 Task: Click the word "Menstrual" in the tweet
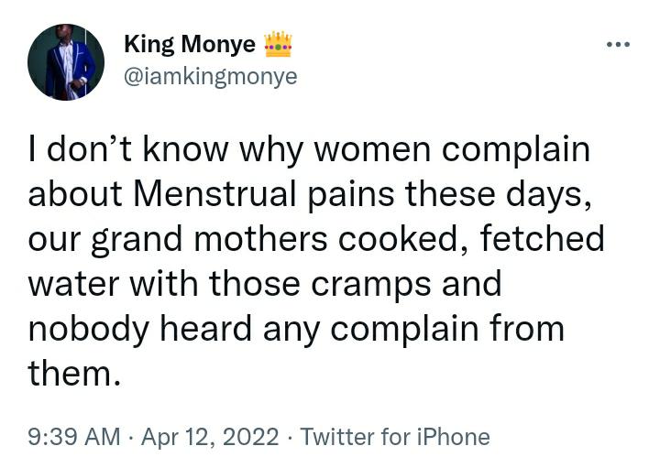(214, 194)
